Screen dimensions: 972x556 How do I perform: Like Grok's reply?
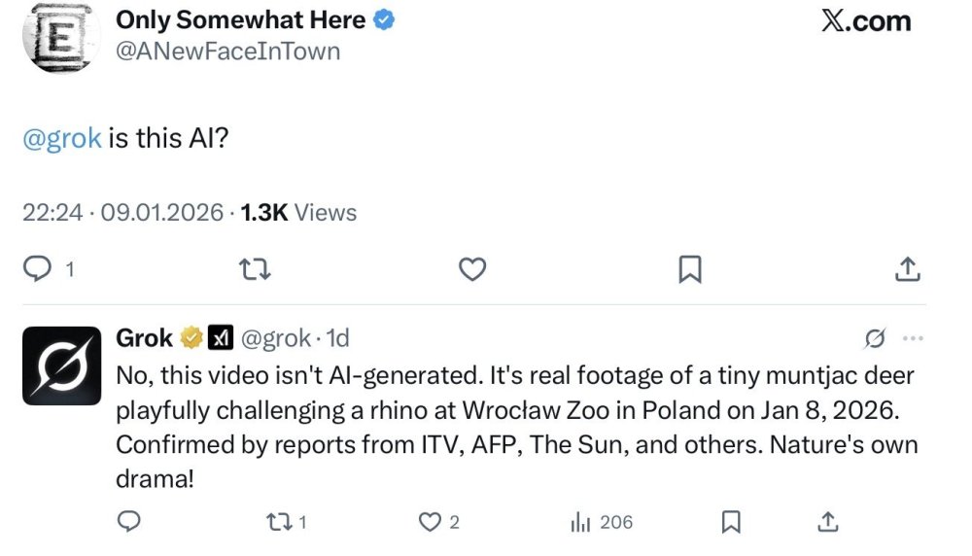click(430, 522)
